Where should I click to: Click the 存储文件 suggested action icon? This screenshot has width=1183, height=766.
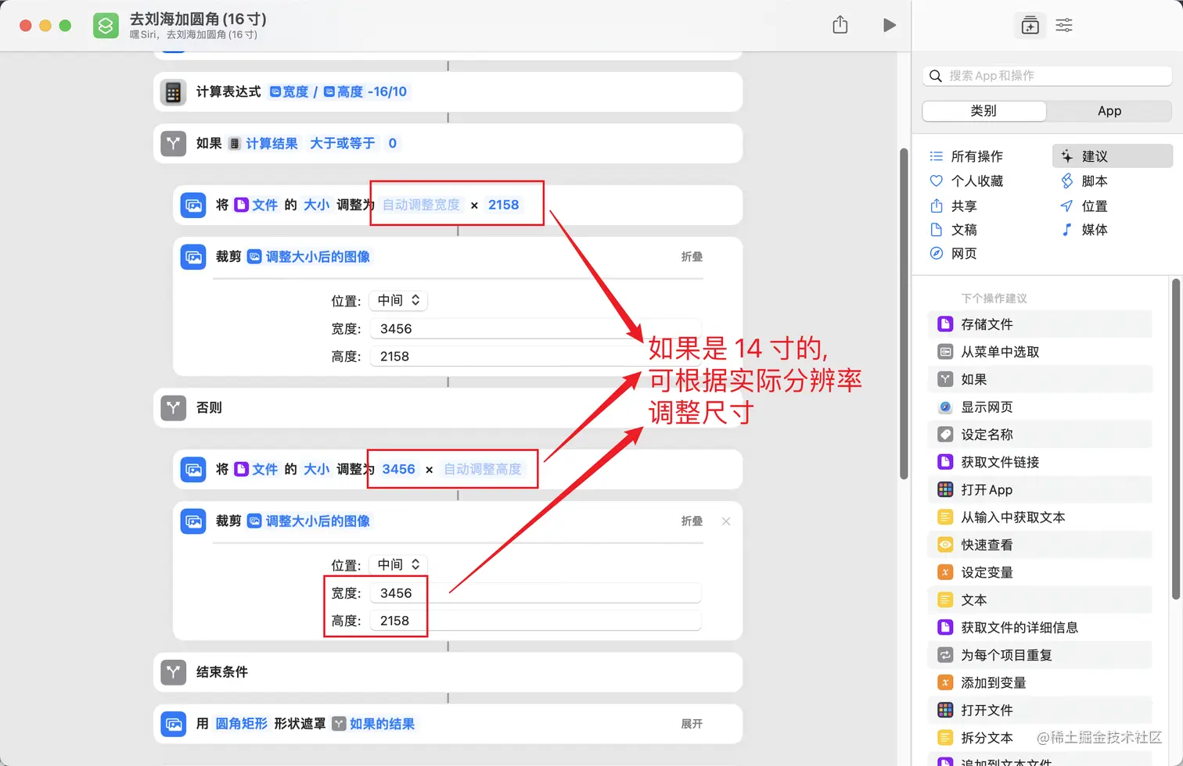(945, 324)
